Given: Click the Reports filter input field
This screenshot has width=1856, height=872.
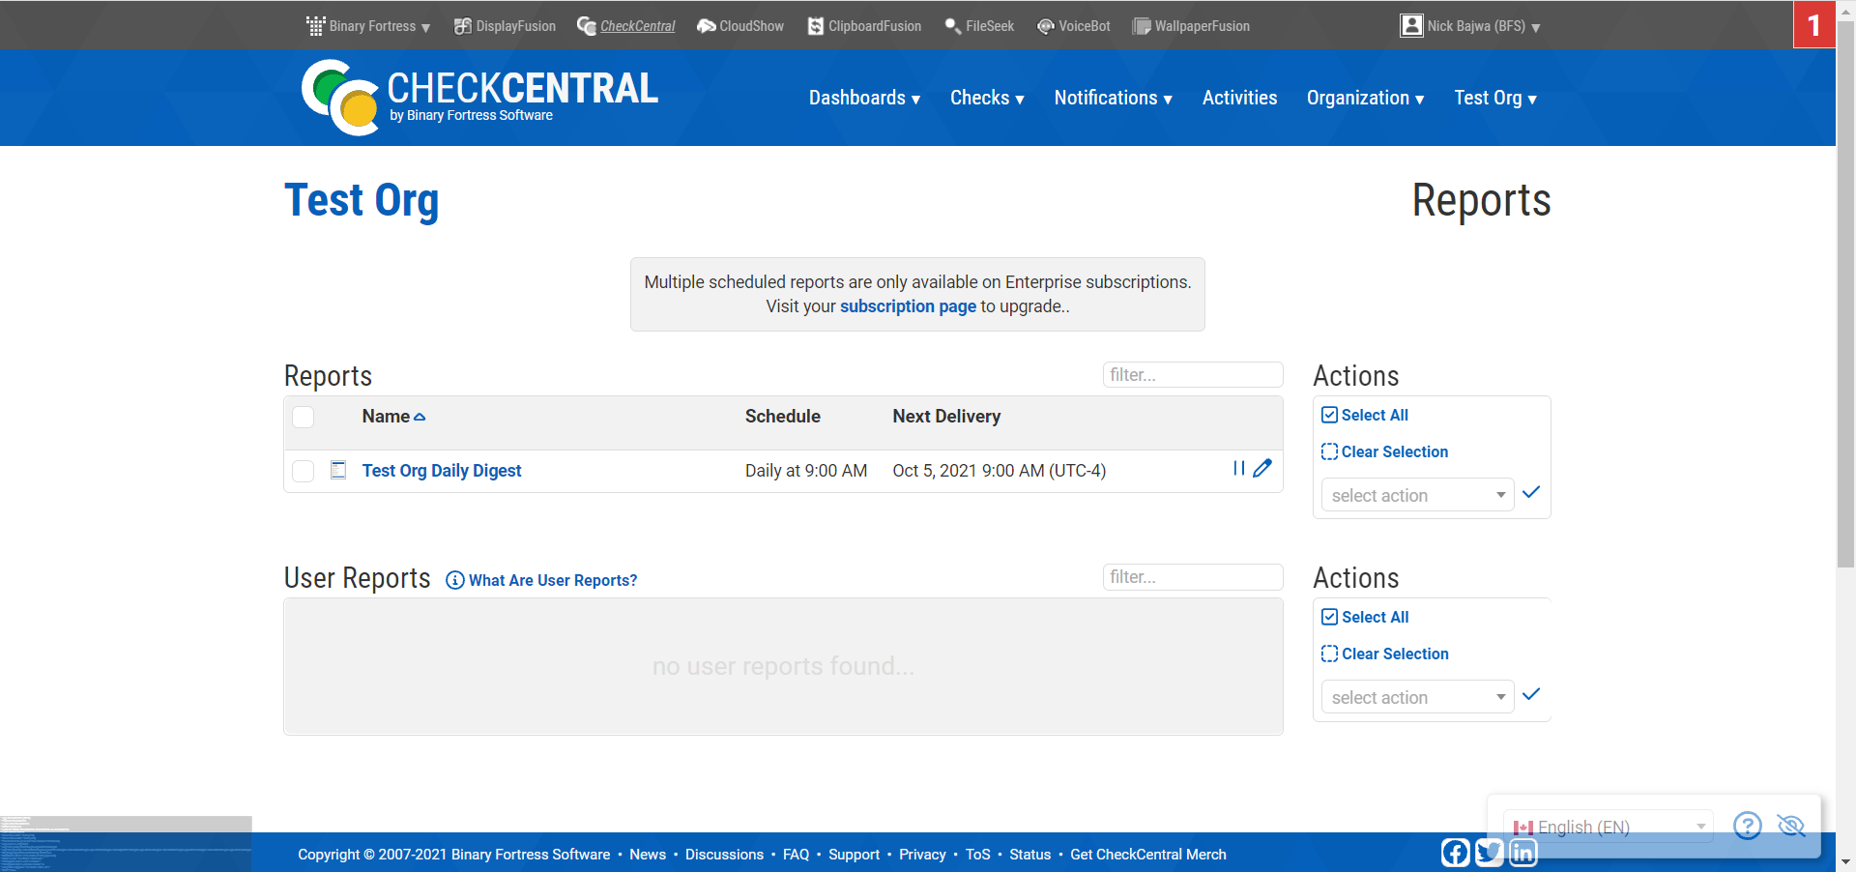Looking at the screenshot, I should [1192, 375].
